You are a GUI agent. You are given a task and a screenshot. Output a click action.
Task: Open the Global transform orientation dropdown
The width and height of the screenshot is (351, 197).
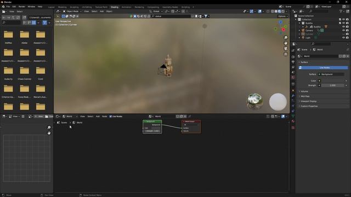156,11
